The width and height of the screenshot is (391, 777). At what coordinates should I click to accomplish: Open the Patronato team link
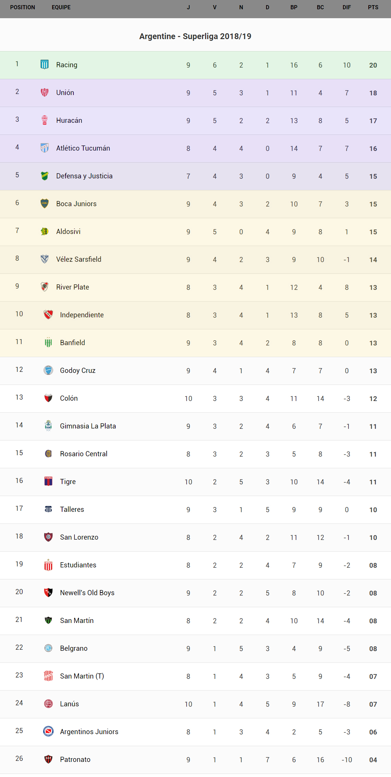(75, 760)
